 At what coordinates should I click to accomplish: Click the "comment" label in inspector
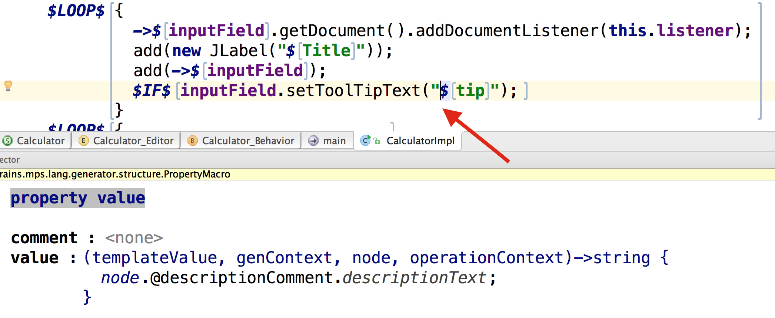tap(44, 238)
